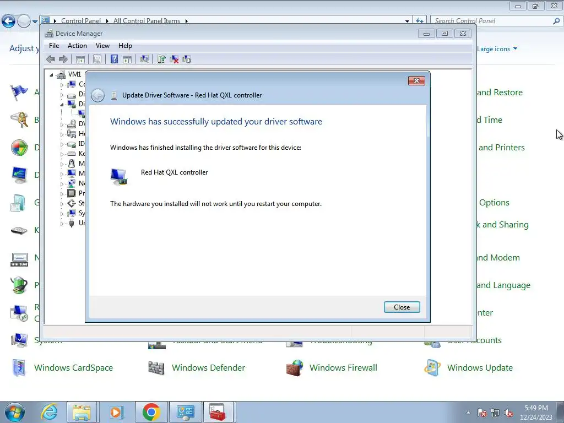Click the Windows Firewall brick wall icon
564x423 pixels.
coord(295,367)
